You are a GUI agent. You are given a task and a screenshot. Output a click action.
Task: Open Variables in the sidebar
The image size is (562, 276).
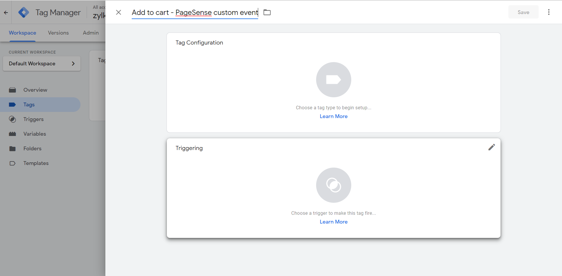(40, 134)
